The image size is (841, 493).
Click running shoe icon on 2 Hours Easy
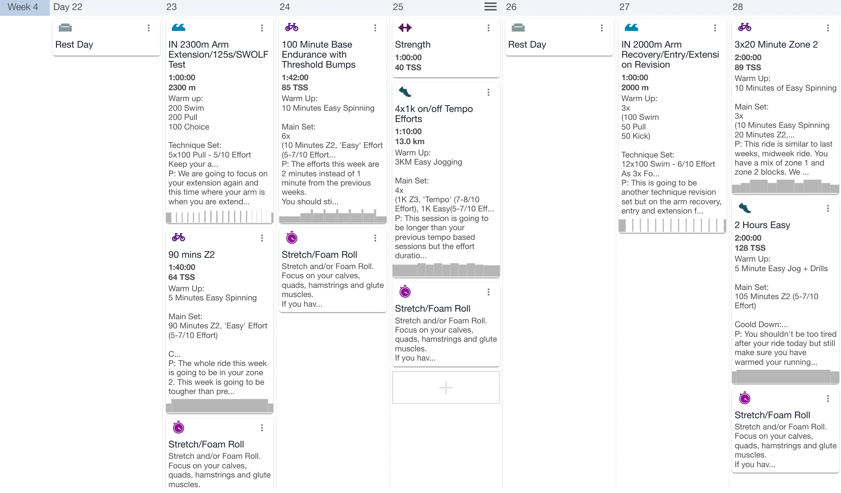pos(744,208)
